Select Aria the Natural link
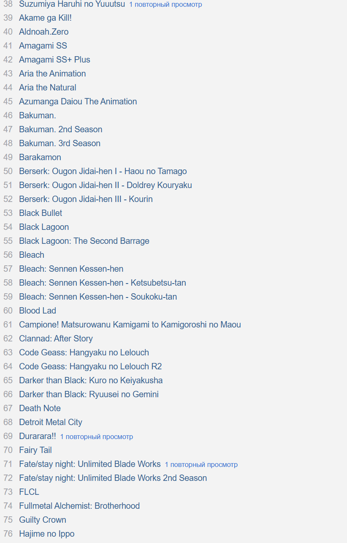This screenshot has width=347, height=543. point(48,87)
